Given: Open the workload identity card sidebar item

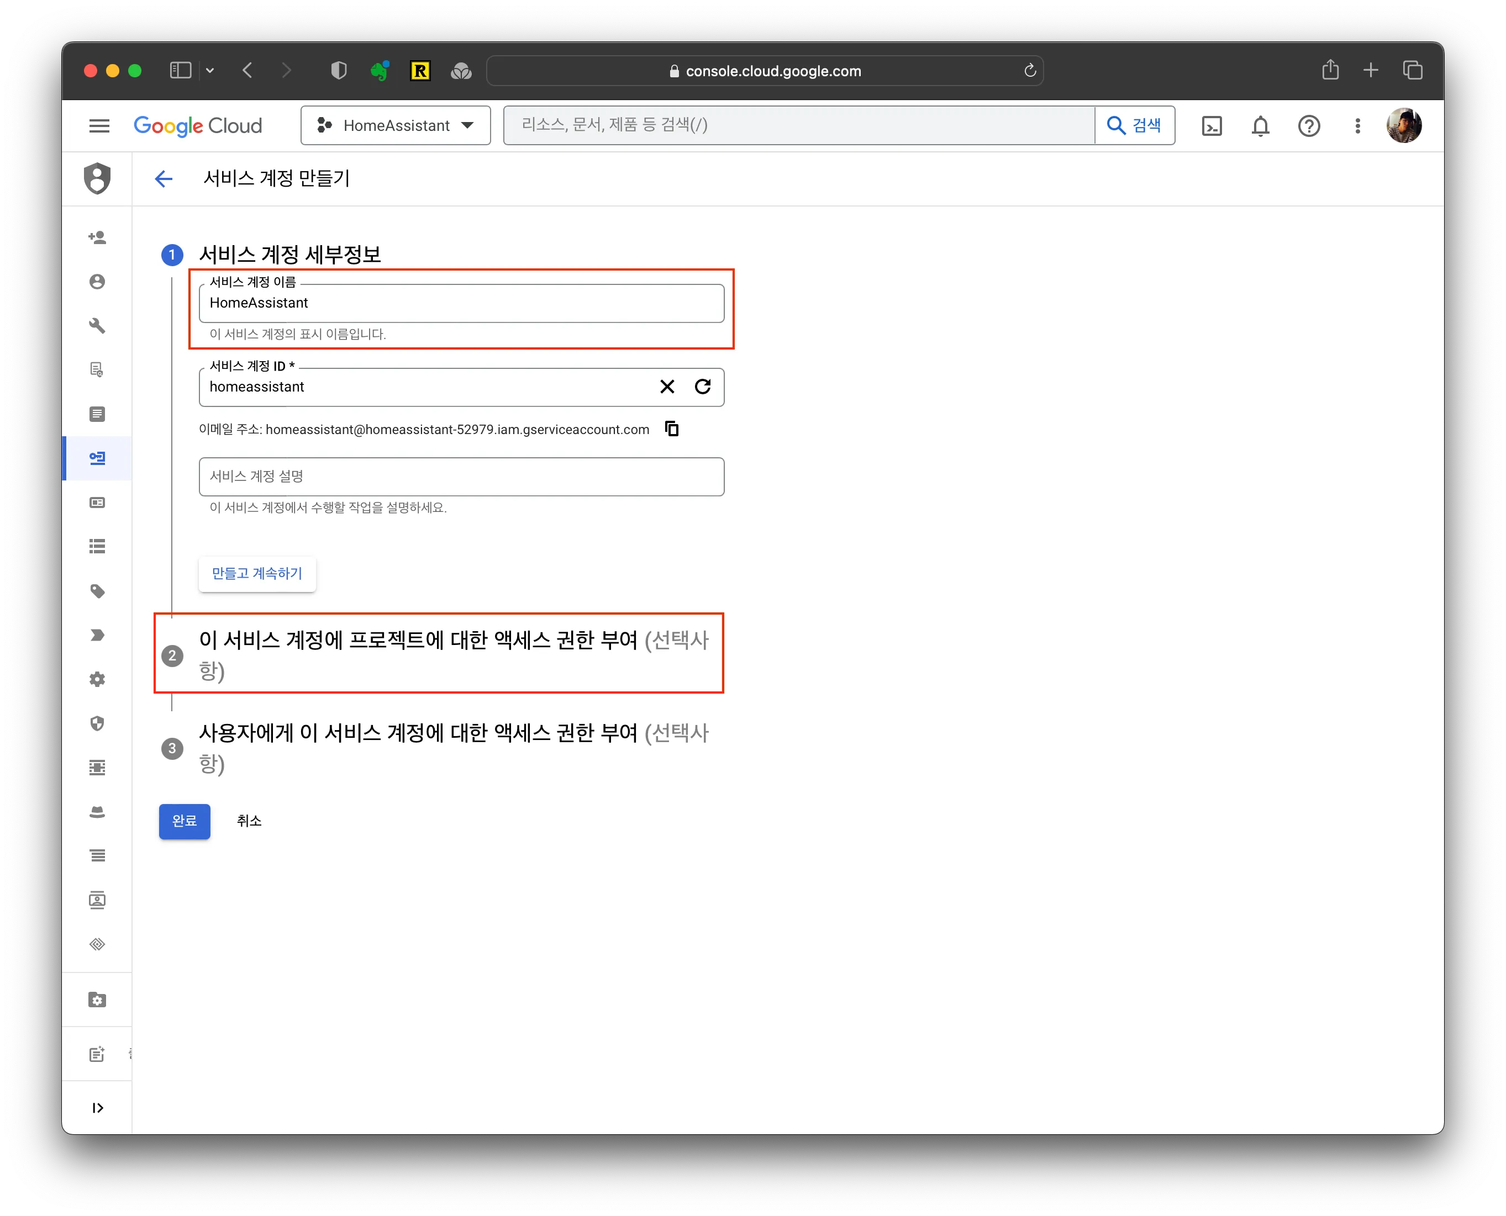Looking at the screenshot, I should [x=97, y=502].
